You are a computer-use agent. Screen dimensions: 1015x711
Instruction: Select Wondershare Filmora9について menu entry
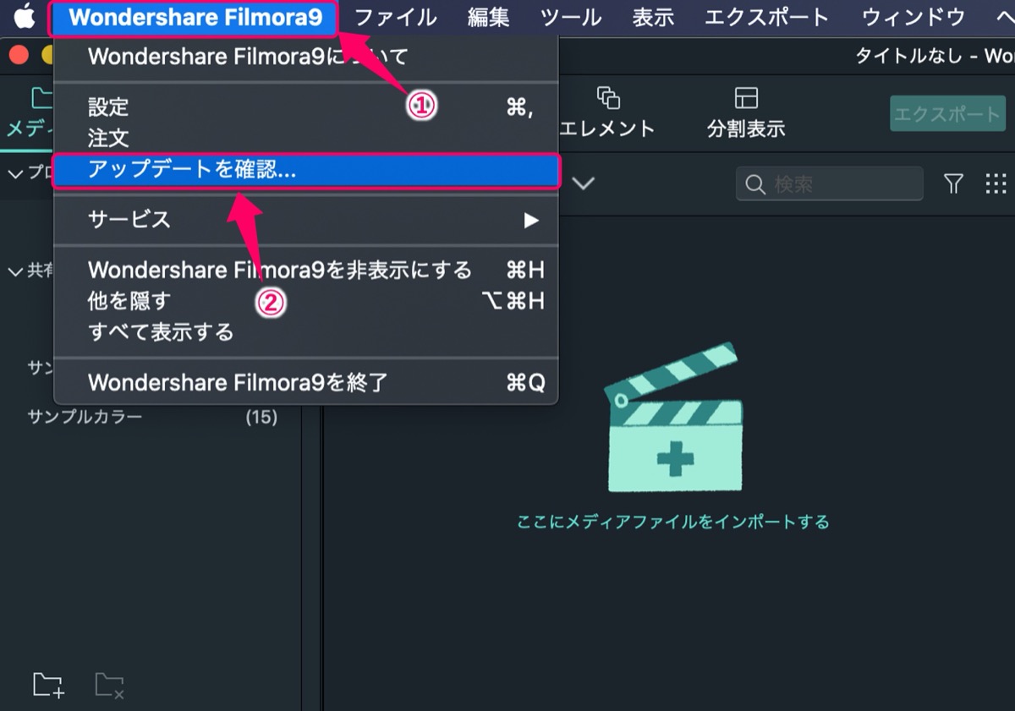[x=305, y=57]
